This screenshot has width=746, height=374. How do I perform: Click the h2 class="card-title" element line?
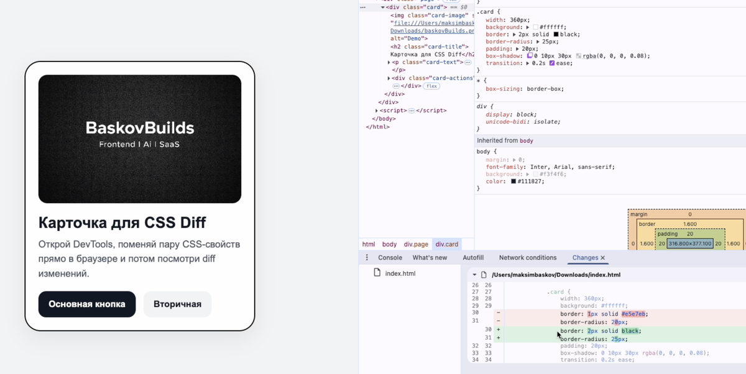click(x=430, y=47)
